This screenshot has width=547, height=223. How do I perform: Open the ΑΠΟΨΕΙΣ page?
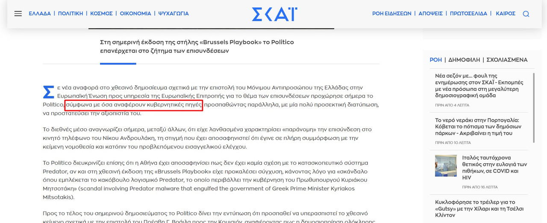(431, 14)
